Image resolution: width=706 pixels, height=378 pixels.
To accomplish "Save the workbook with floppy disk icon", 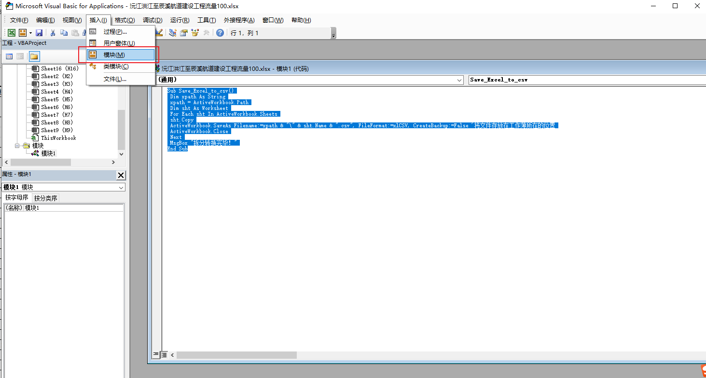I will coord(39,33).
